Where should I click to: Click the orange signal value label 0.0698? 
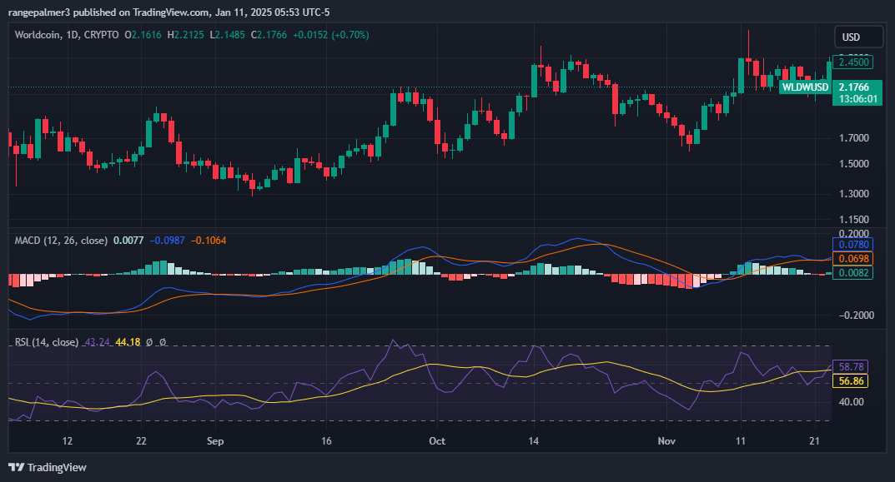(x=853, y=259)
